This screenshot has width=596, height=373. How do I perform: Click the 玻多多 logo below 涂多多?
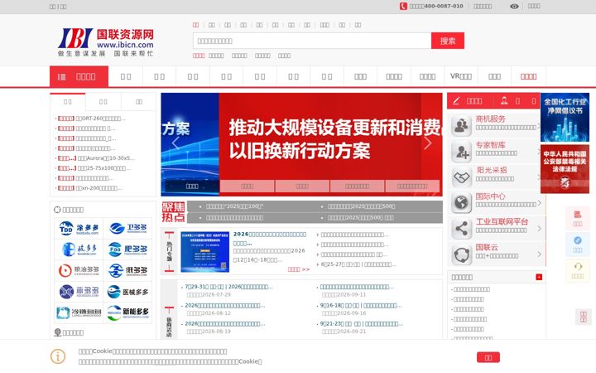pos(79,249)
